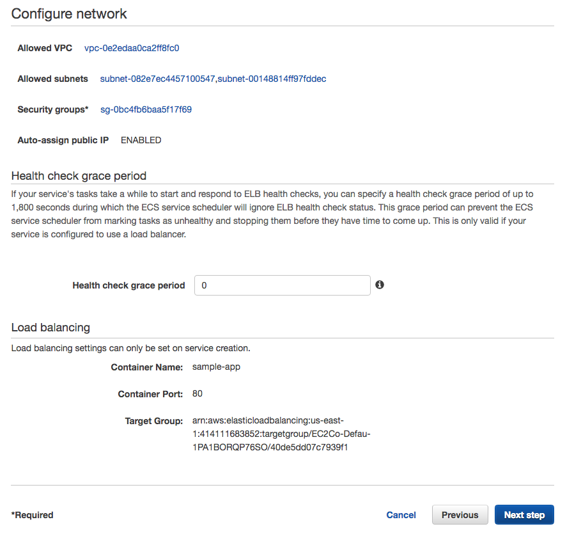Image resolution: width=574 pixels, height=538 pixels.
Task: Open subnet-082e7ec4457100547 link
Action: [x=157, y=79]
